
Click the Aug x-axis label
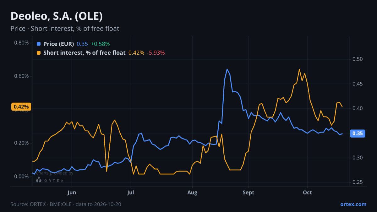pyautogui.click(x=192, y=192)
